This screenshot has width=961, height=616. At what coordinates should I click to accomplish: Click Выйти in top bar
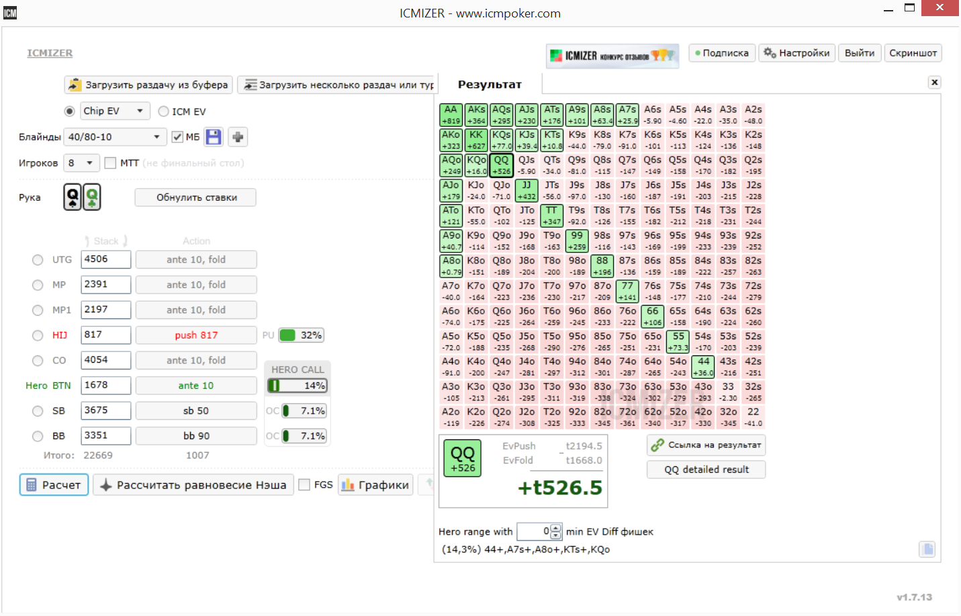[860, 53]
